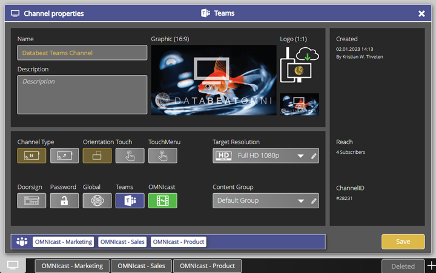Click the Teams logo in title bar
436x273 pixels.
[x=205, y=13]
